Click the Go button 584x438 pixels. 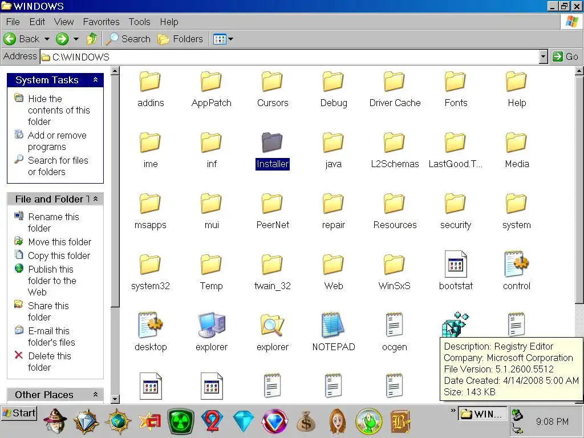565,56
